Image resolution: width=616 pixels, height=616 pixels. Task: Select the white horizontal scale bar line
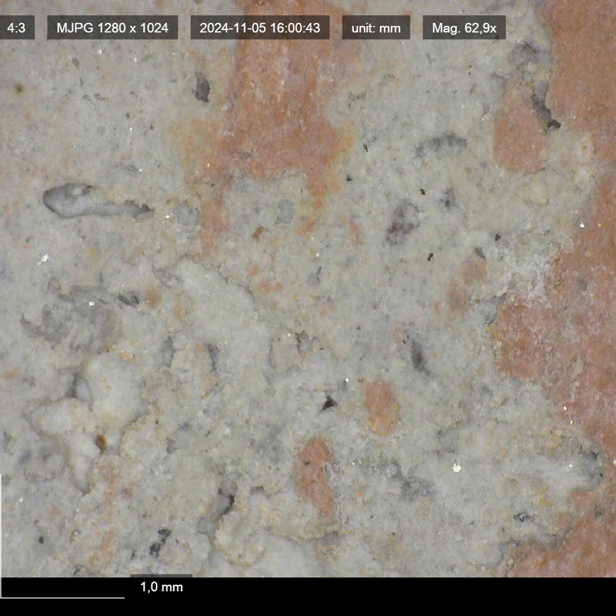coord(62,597)
